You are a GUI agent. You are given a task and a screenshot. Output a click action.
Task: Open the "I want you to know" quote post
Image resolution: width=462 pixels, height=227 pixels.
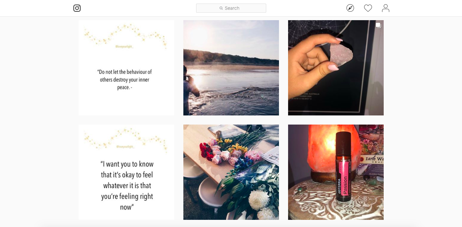126,172
